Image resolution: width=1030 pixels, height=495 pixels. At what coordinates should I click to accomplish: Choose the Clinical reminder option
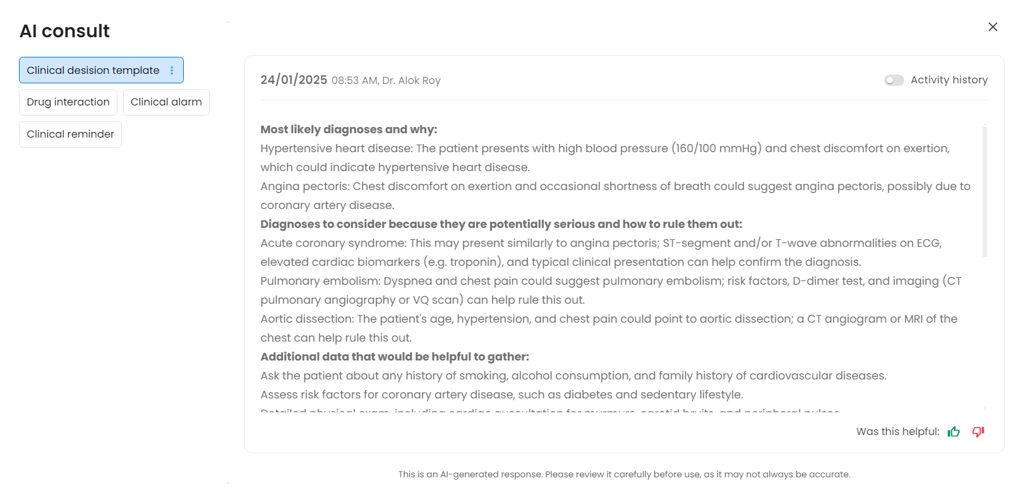70,134
